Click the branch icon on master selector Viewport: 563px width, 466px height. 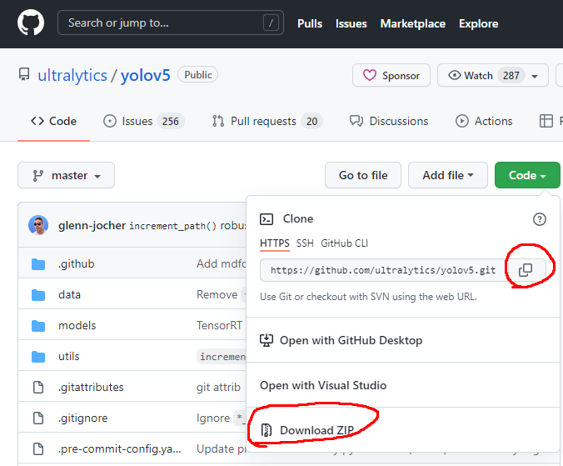pyautogui.click(x=37, y=175)
